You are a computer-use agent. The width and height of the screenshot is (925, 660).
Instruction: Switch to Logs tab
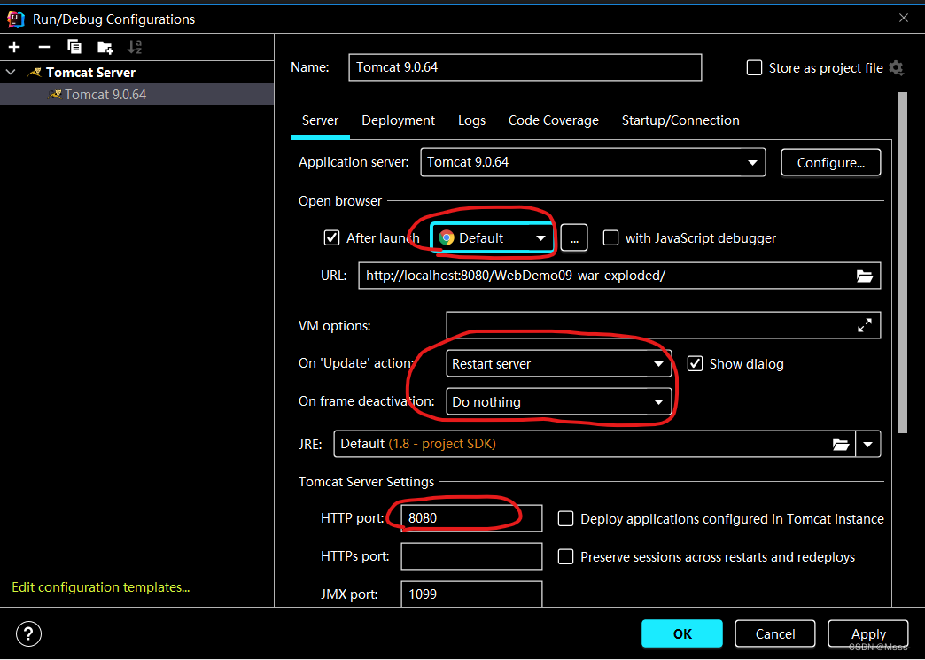472,120
